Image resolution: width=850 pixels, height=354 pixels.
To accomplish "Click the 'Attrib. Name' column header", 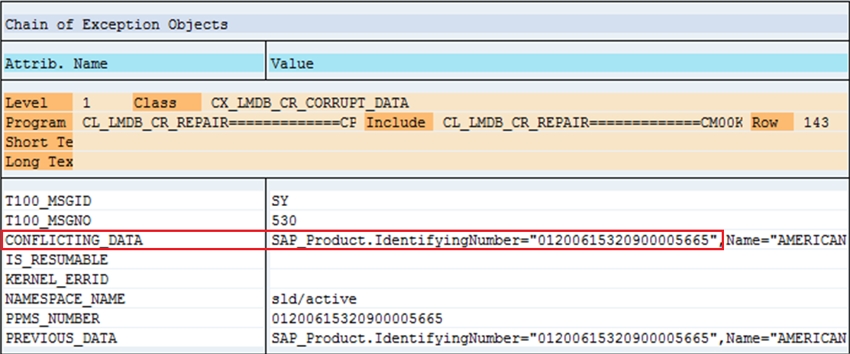I will 57,64.
